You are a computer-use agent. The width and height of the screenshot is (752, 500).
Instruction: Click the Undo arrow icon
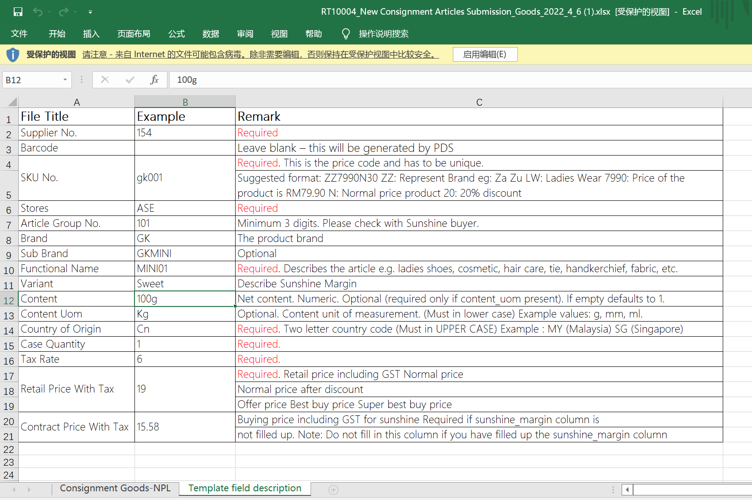click(38, 12)
